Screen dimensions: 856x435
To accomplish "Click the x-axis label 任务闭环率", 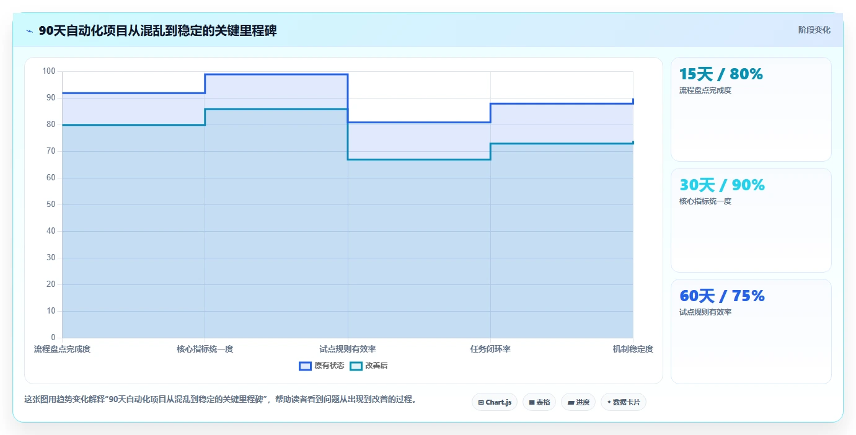I will (x=490, y=349).
